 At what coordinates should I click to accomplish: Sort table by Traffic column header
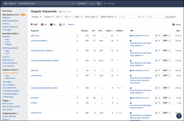pos(109,31)
